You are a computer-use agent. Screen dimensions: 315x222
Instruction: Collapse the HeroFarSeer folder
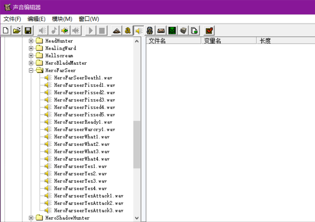[x=31, y=70]
